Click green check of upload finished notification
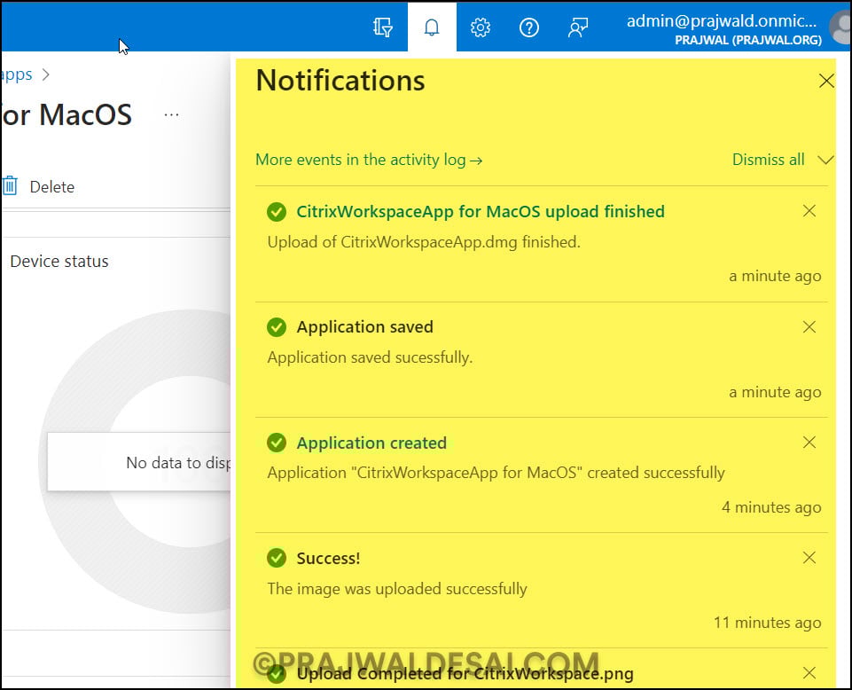This screenshot has height=690, width=852. (x=277, y=211)
